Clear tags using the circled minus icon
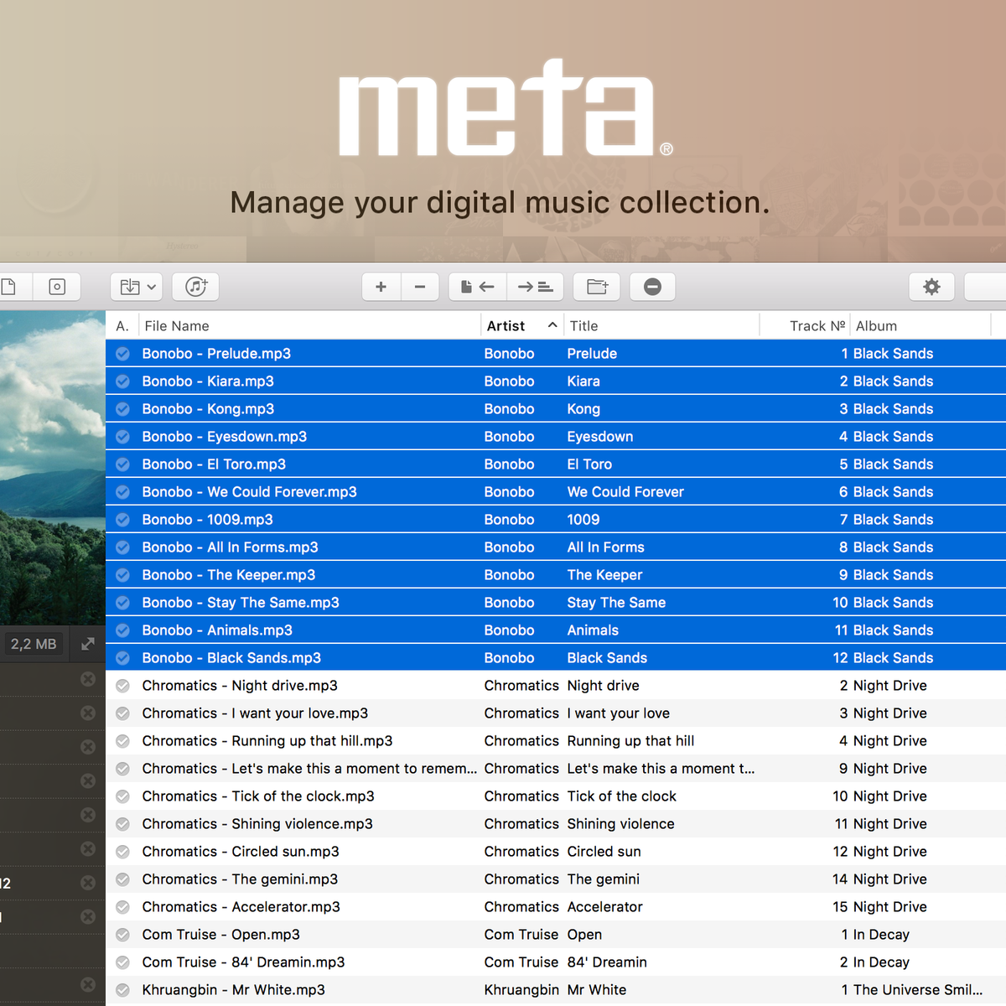The width and height of the screenshot is (1006, 1006). 652,287
